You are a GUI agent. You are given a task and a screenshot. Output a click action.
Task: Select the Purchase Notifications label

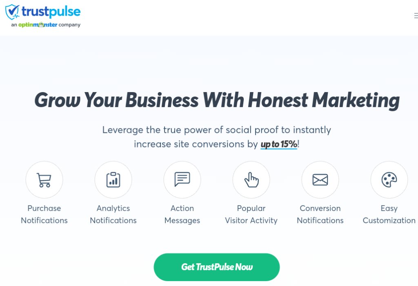tap(44, 214)
